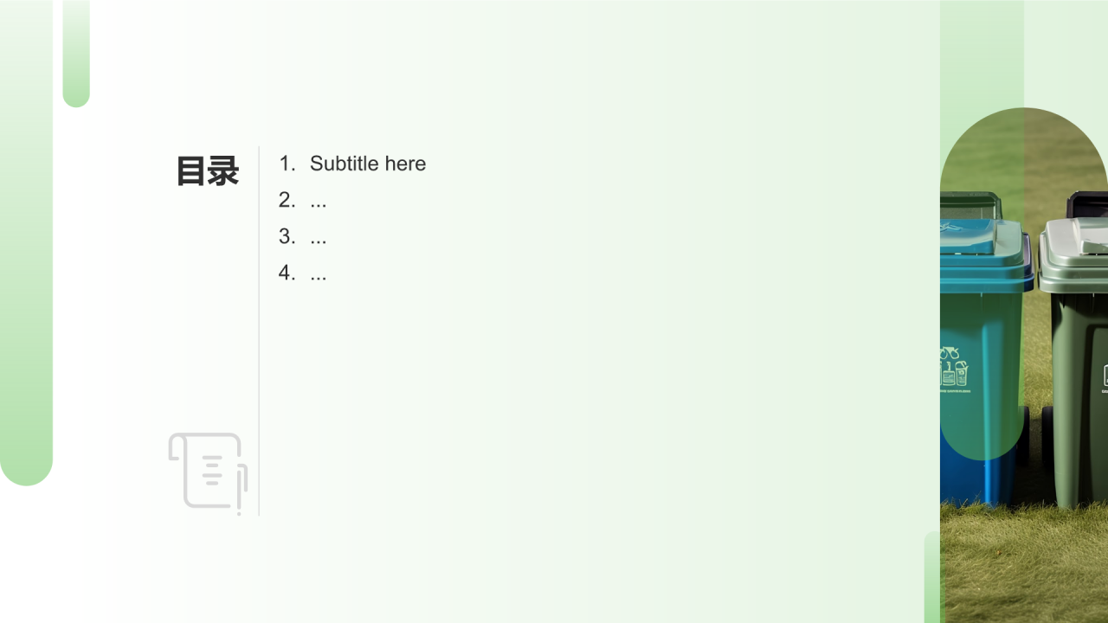Click the third list item placeholder dots
This screenshot has height=623, width=1108.
coord(319,236)
